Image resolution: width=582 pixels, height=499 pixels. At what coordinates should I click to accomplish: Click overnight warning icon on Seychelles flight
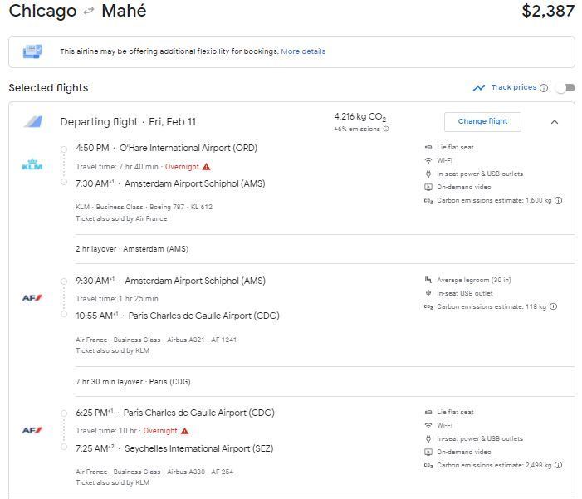click(x=185, y=431)
